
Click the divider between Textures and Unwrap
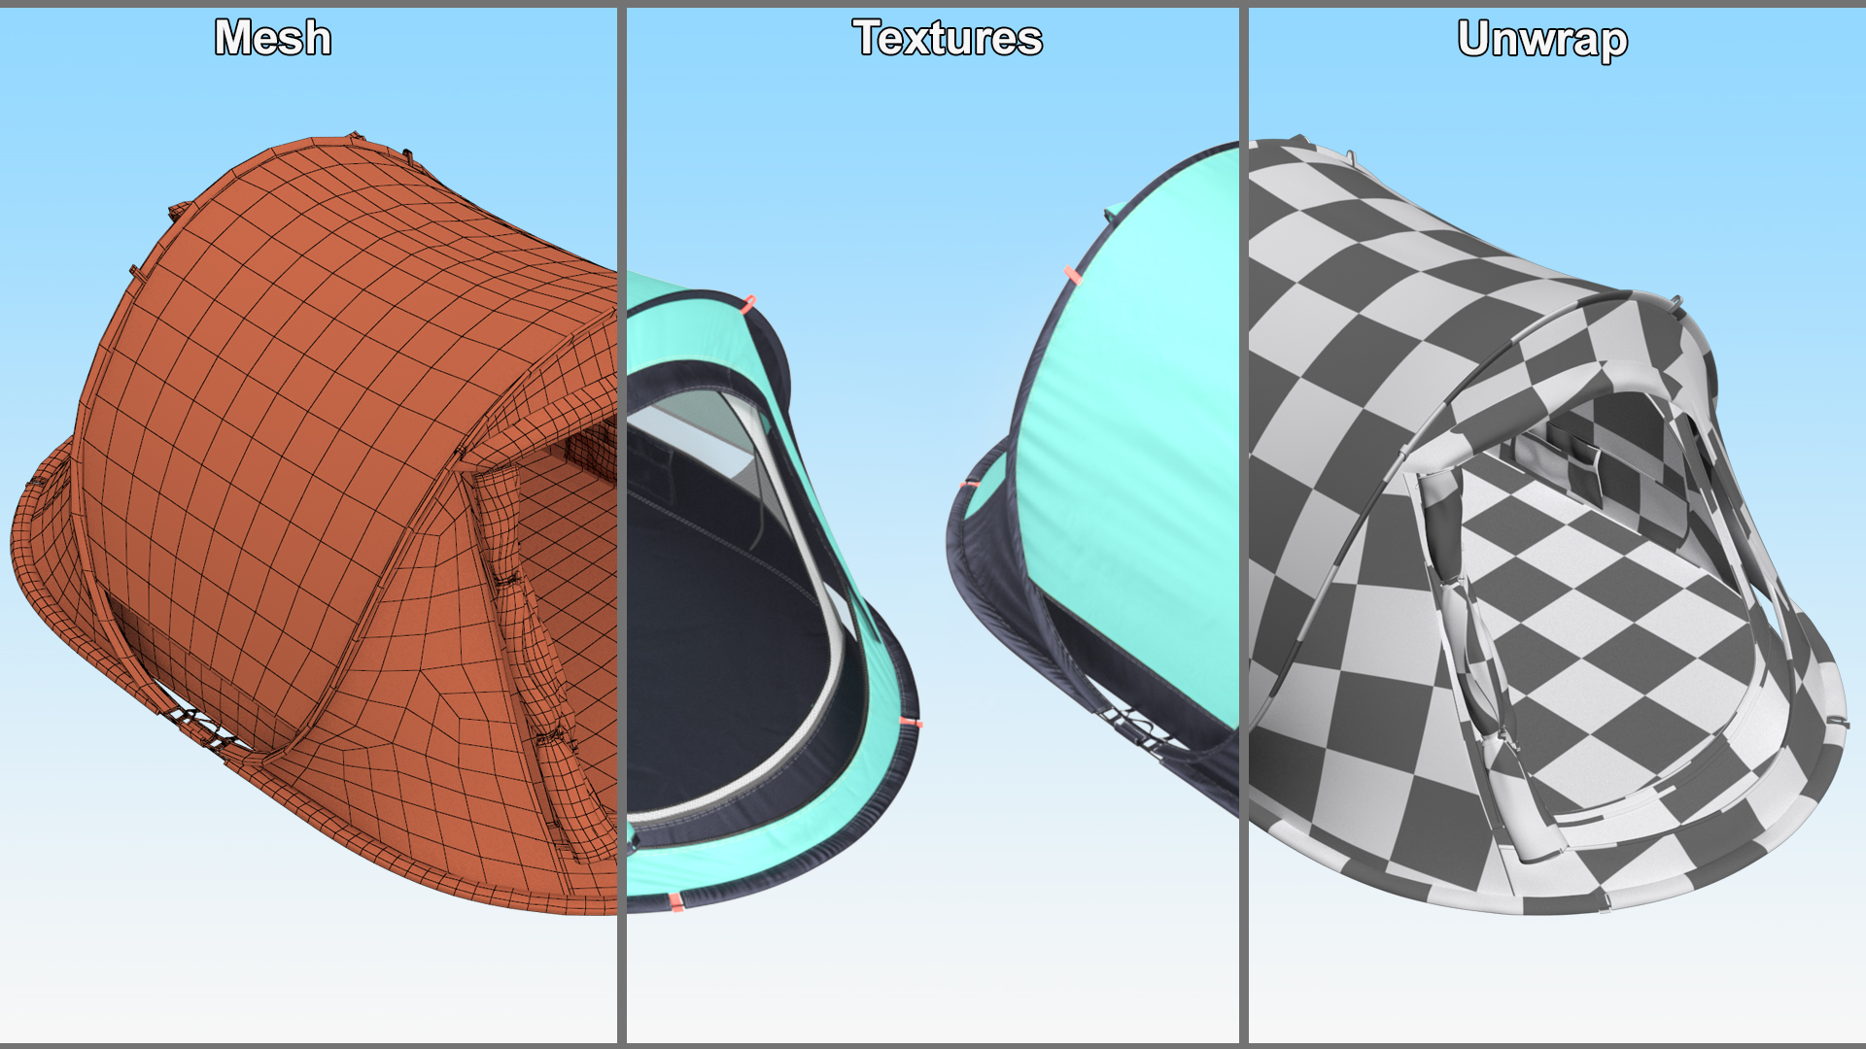click(1243, 524)
